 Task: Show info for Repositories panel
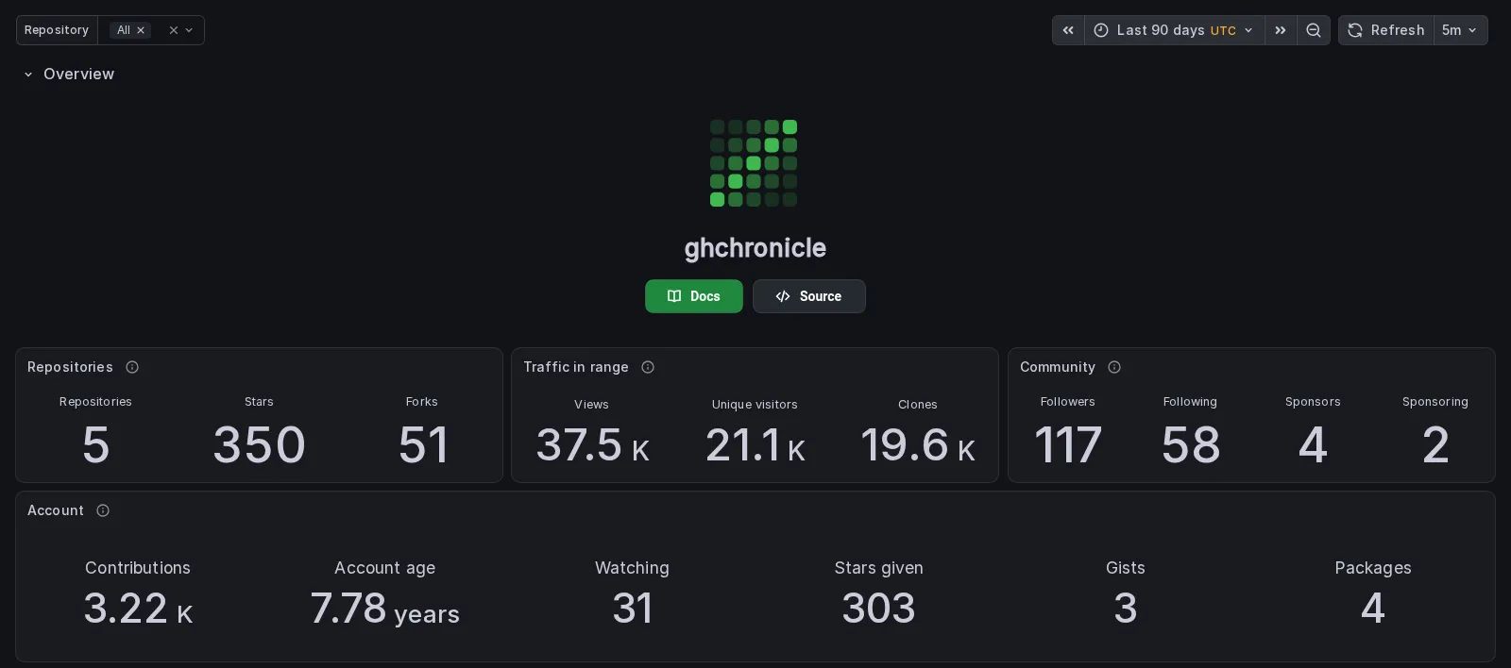point(132,367)
